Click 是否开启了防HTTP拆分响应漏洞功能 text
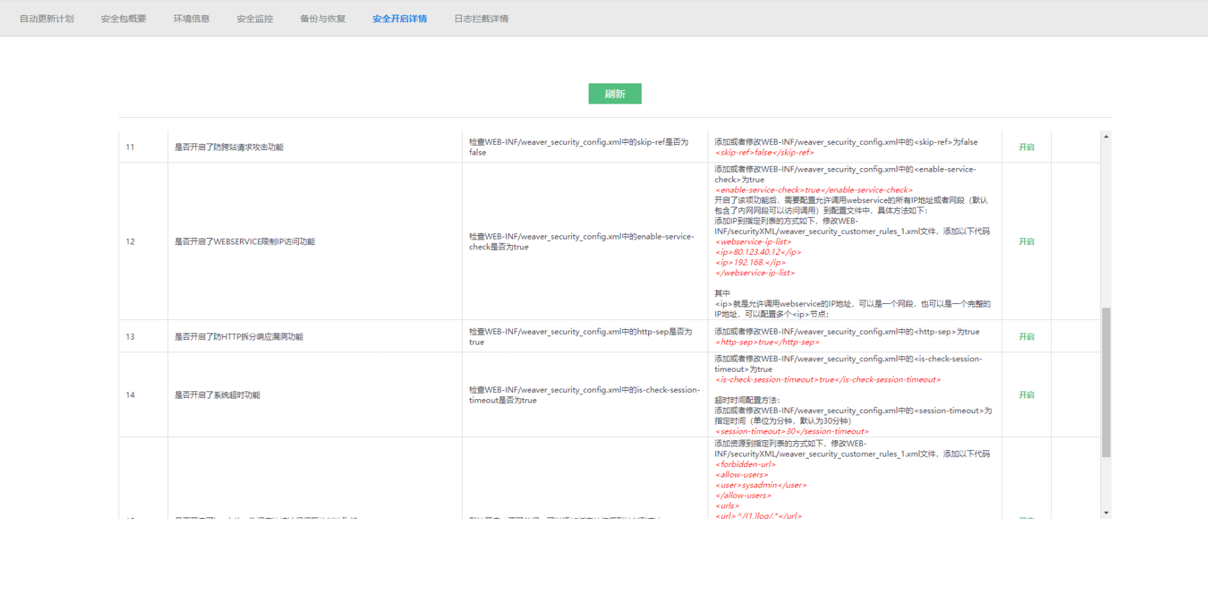The image size is (1208, 605). coord(239,337)
